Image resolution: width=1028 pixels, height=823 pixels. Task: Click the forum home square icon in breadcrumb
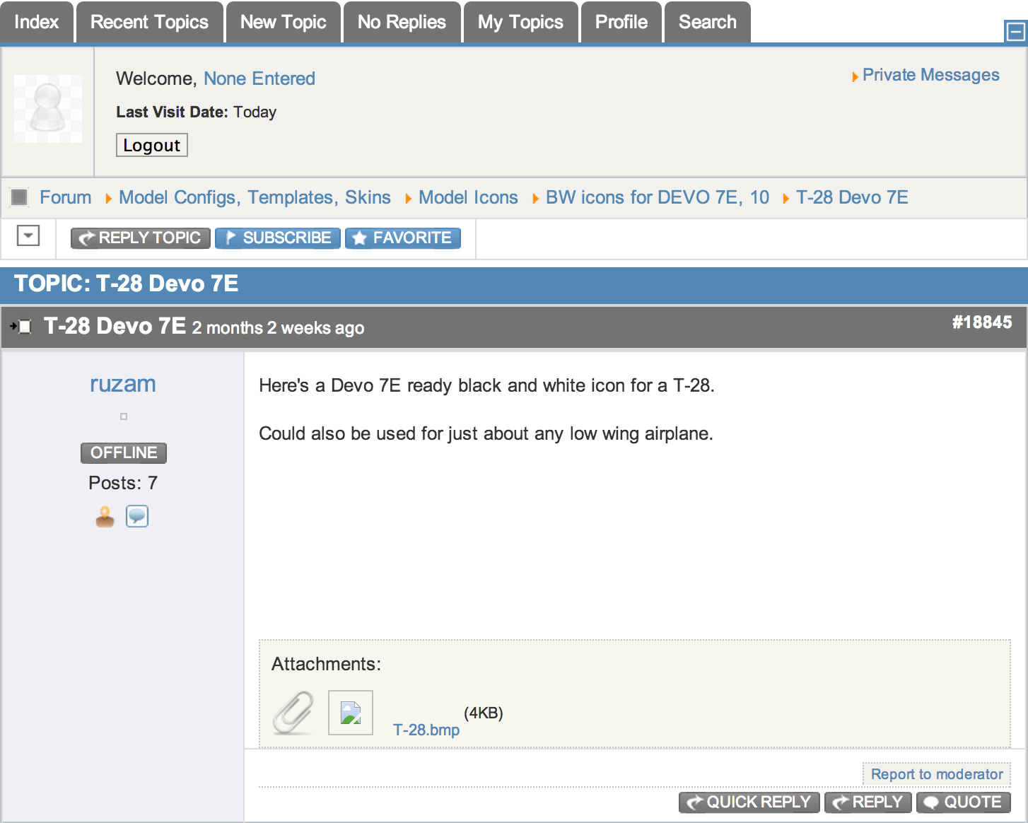pyautogui.click(x=20, y=197)
